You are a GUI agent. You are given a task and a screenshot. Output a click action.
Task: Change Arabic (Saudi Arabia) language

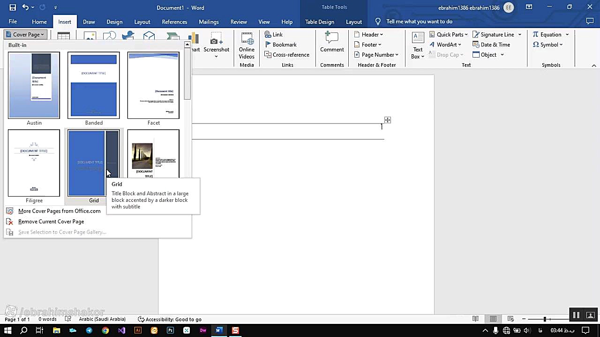(102, 319)
